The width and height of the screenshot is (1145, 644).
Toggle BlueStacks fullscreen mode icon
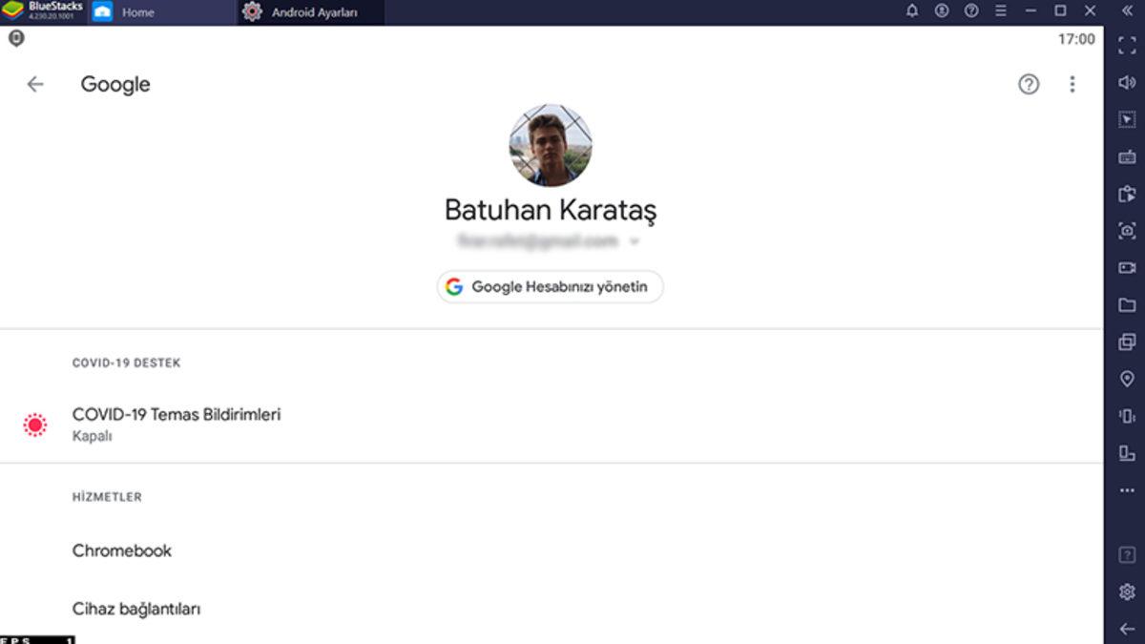coord(1127,45)
